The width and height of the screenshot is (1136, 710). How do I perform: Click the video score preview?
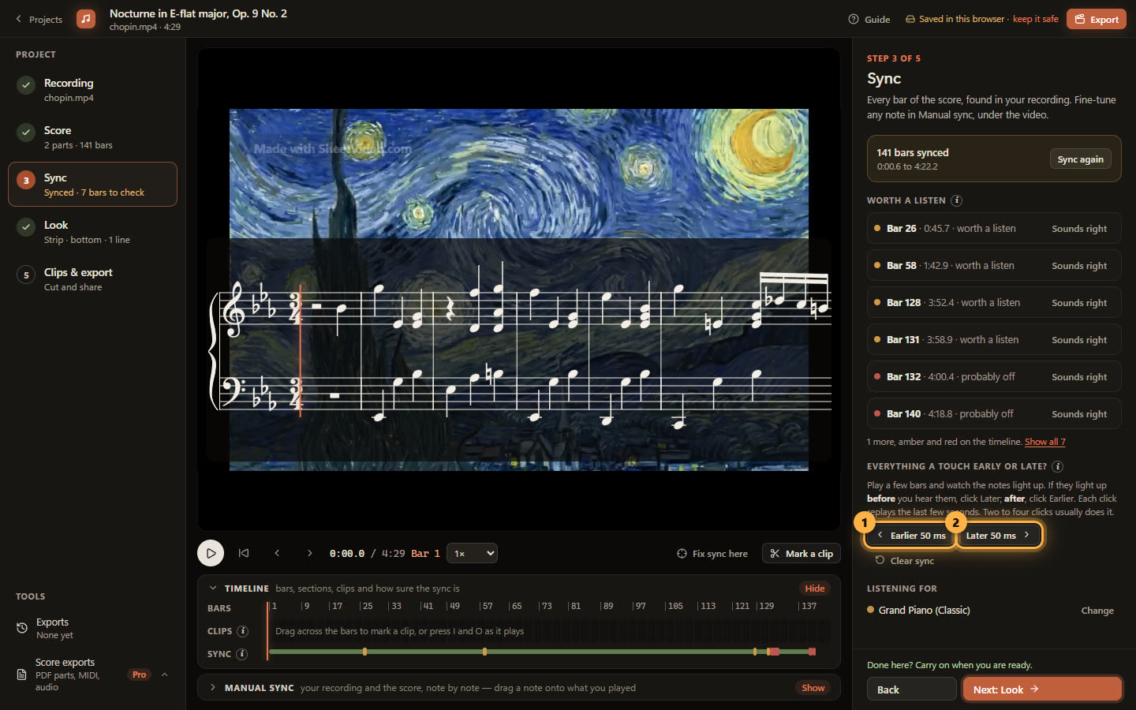(519, 290)
